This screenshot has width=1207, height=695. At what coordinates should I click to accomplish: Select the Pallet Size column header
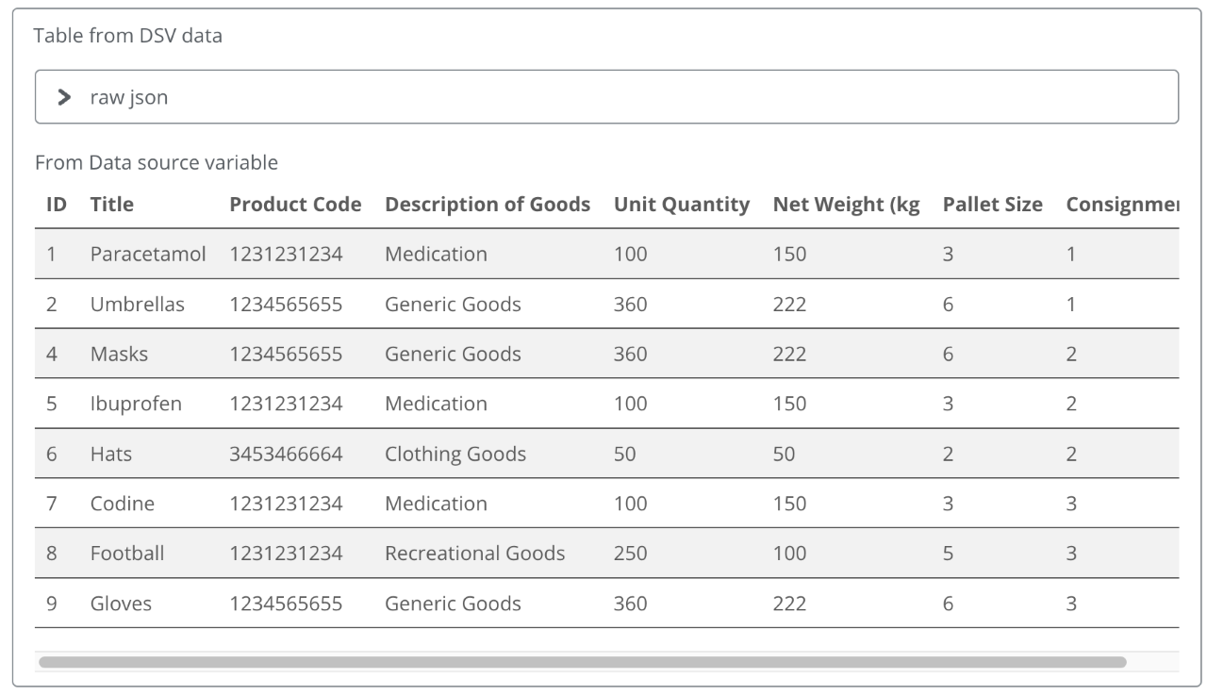992,205
